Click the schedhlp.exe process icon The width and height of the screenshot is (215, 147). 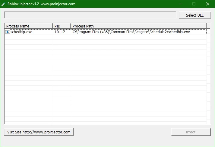8,32
